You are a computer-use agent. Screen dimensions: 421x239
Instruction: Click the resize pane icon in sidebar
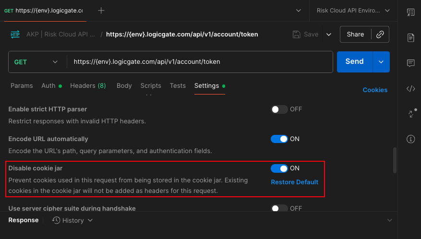tap(410, 114)
